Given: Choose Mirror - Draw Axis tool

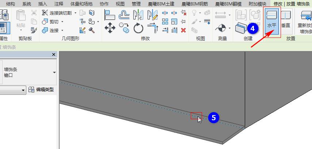Looking at the screenshot, I should tap(152, 15).
